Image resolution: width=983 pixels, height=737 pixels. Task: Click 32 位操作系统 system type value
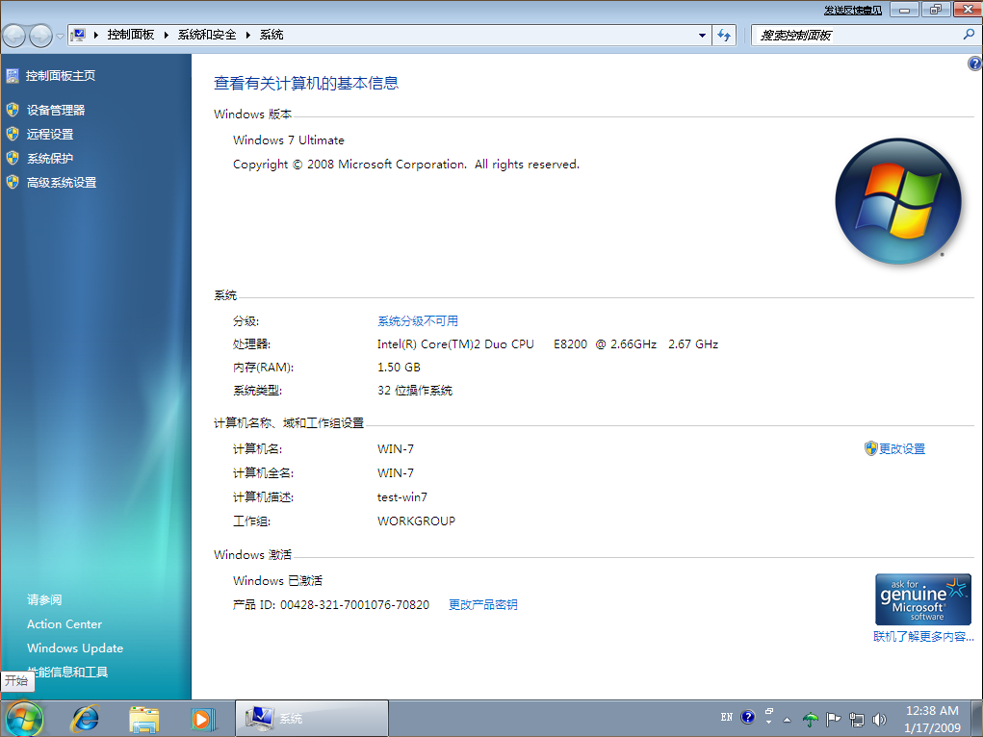(x=414, y=391)
